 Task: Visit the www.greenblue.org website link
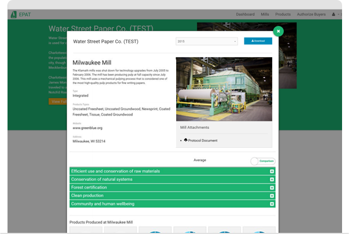(x=87, y=128)
